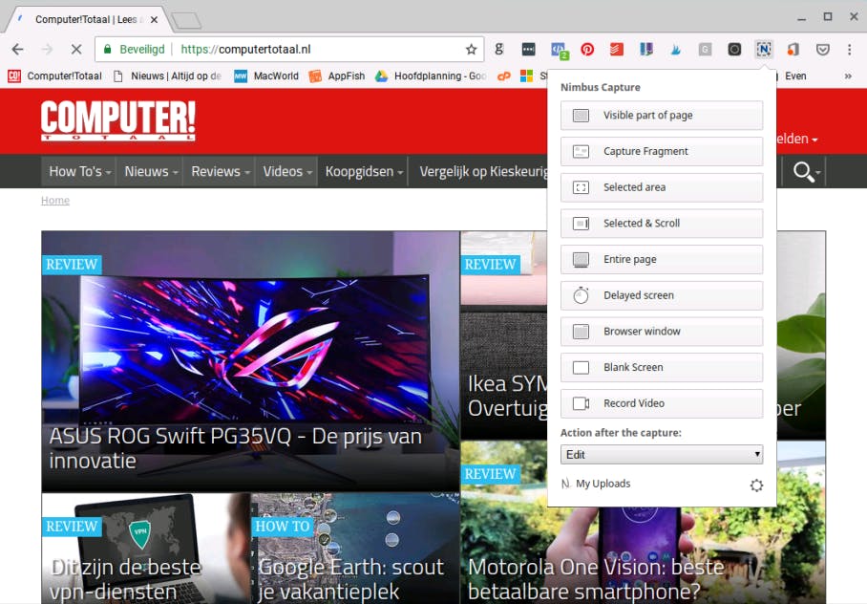Pick Selected & Scroll capture

pyautogui.click(x=662, y=223)
